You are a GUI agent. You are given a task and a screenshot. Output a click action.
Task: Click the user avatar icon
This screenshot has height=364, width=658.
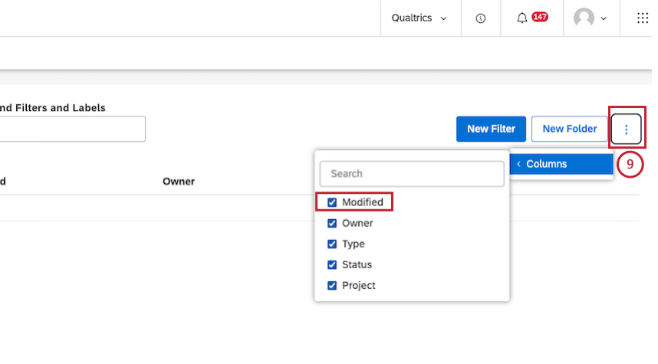584,18
